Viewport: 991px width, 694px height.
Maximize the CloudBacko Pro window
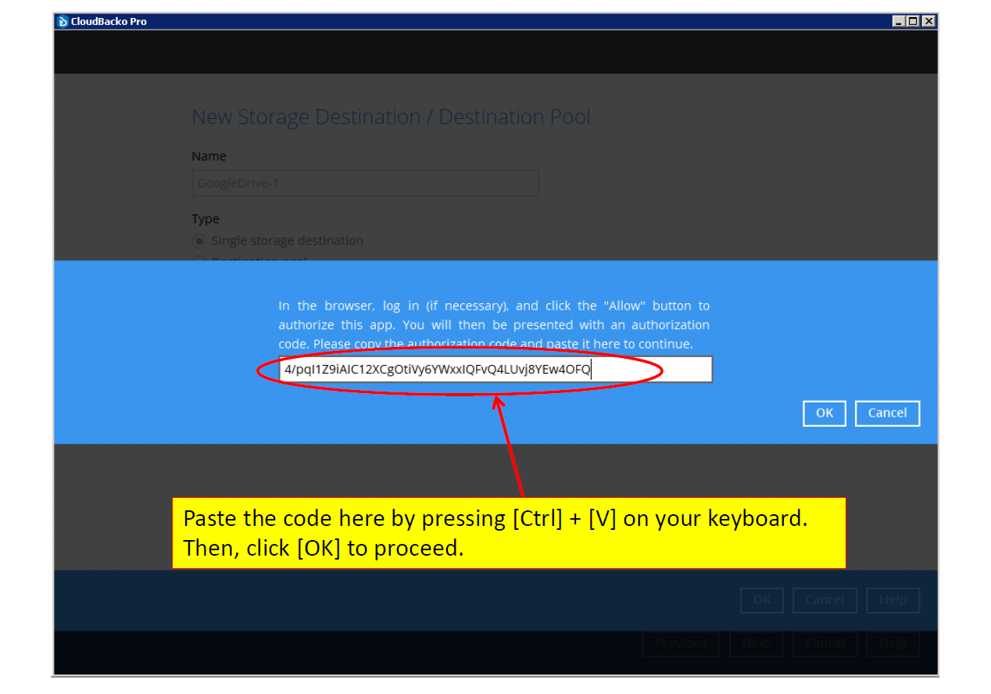tap(913, 21)
